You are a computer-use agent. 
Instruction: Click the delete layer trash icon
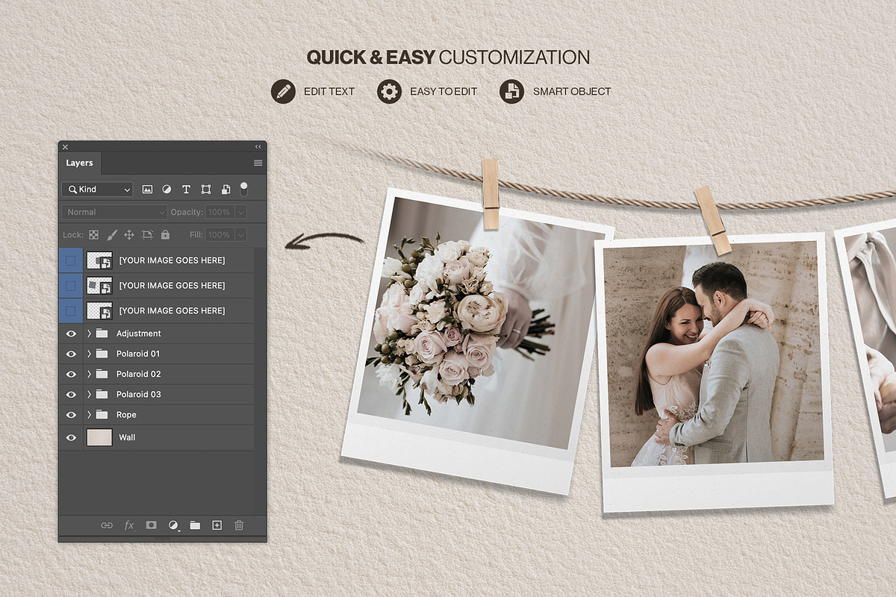[x=239, y=525]
